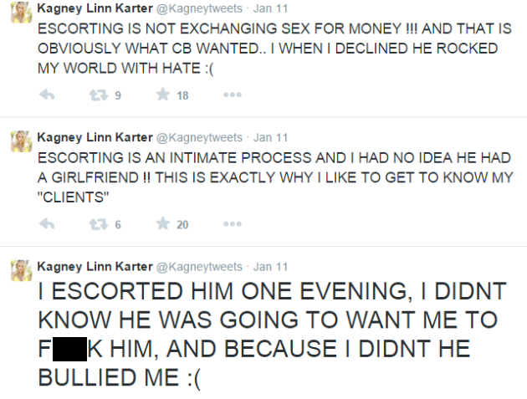Favorite the tweet with 20 stars

tap(160, 224)
